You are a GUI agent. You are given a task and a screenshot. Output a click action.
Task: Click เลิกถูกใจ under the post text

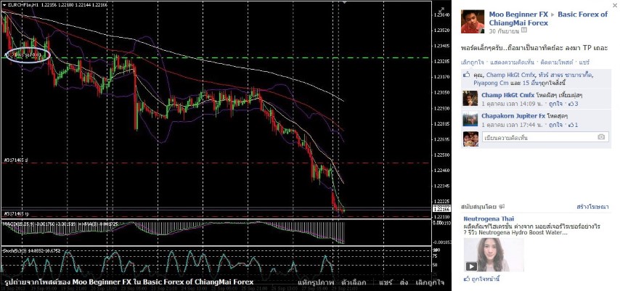click(473, 62)
